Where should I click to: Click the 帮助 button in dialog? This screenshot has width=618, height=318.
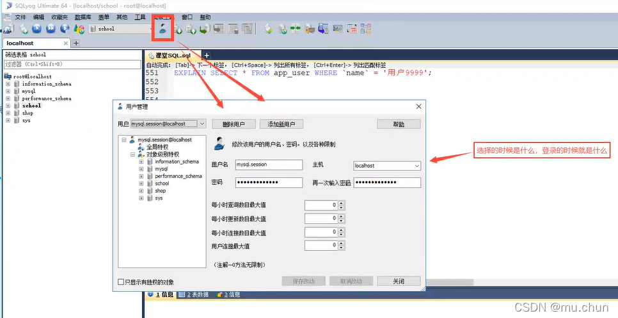point(399,124)
